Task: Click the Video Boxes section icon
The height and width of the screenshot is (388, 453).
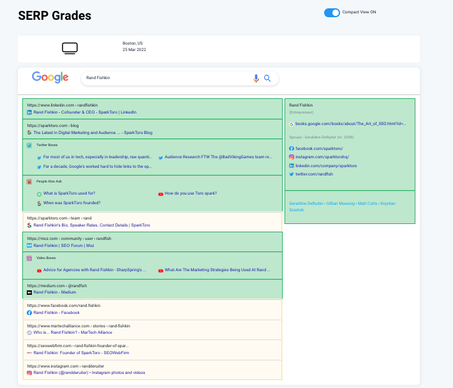Action: pos(29,258)
